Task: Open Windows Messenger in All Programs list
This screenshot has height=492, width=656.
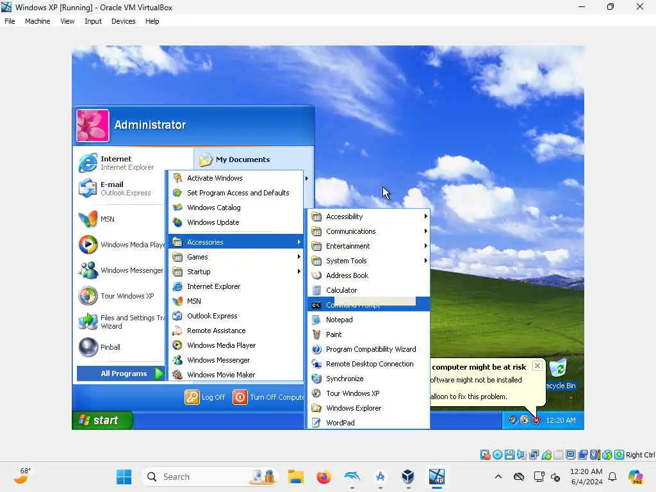Action: pos(236,360)
